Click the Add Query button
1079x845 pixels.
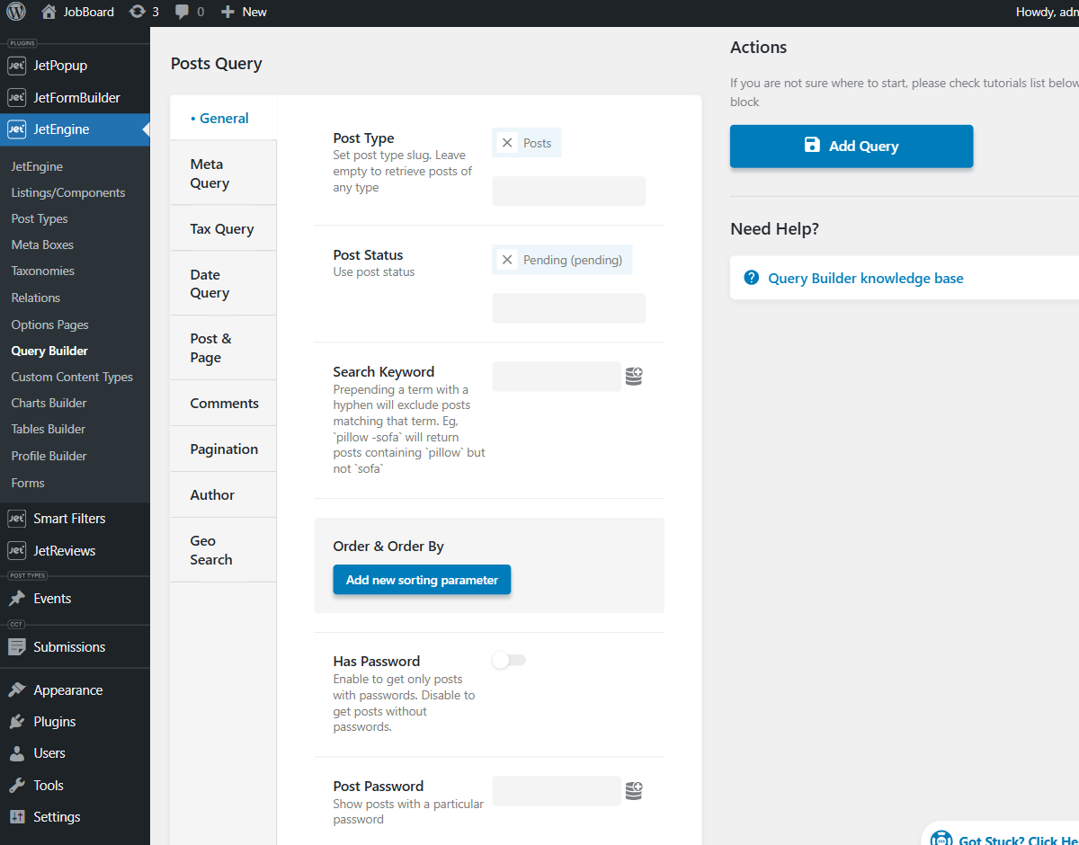coord(851,146)
